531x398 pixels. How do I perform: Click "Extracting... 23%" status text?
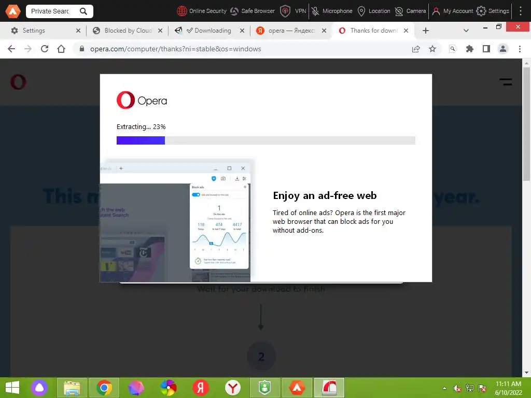coord(141,126)
